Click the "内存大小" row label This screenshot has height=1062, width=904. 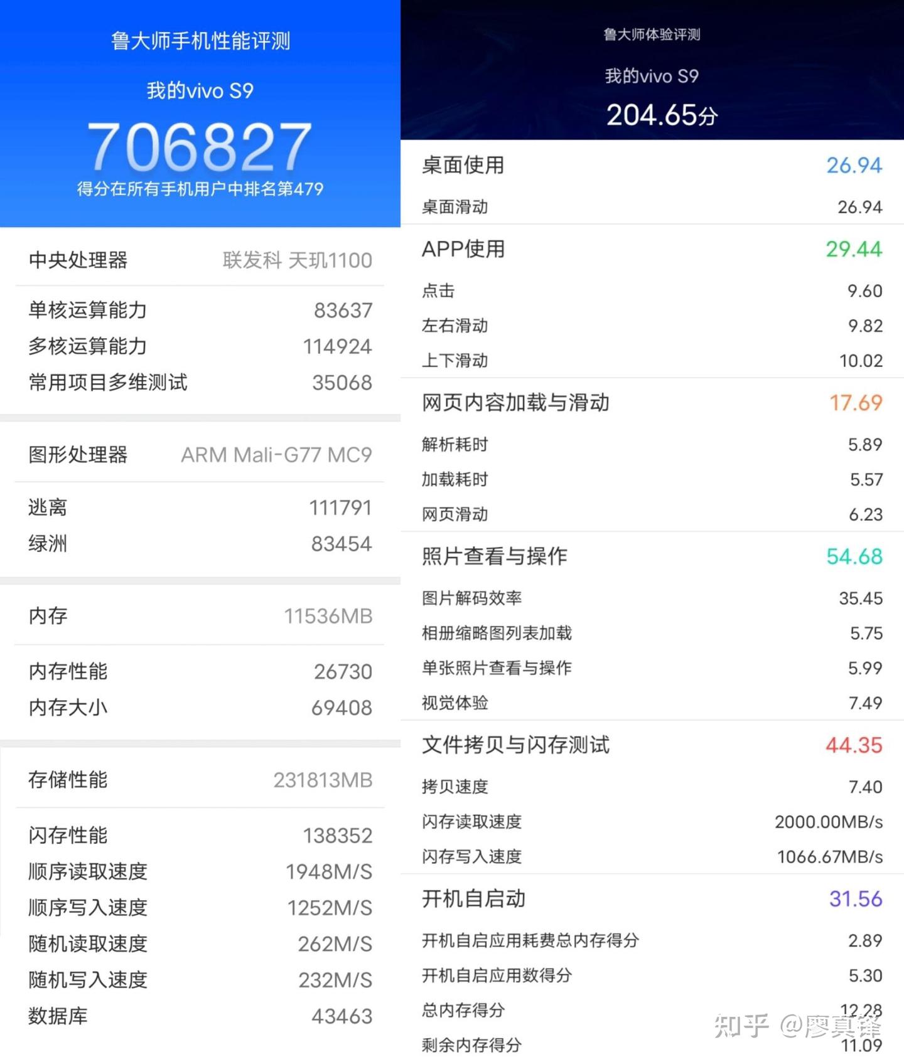pyautogui.click(x=68, y=708)
